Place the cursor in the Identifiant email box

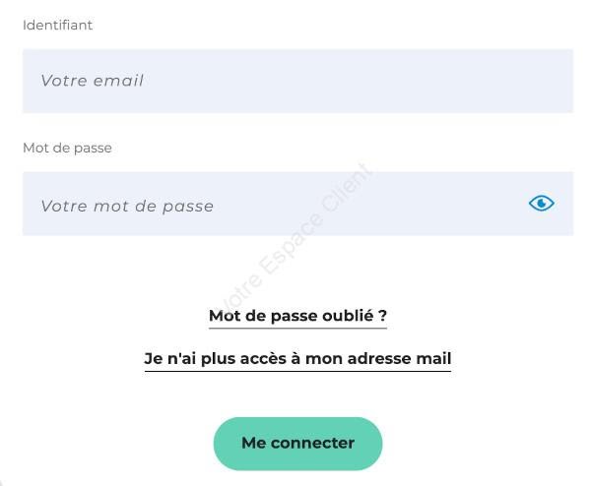tap(297, 81)
